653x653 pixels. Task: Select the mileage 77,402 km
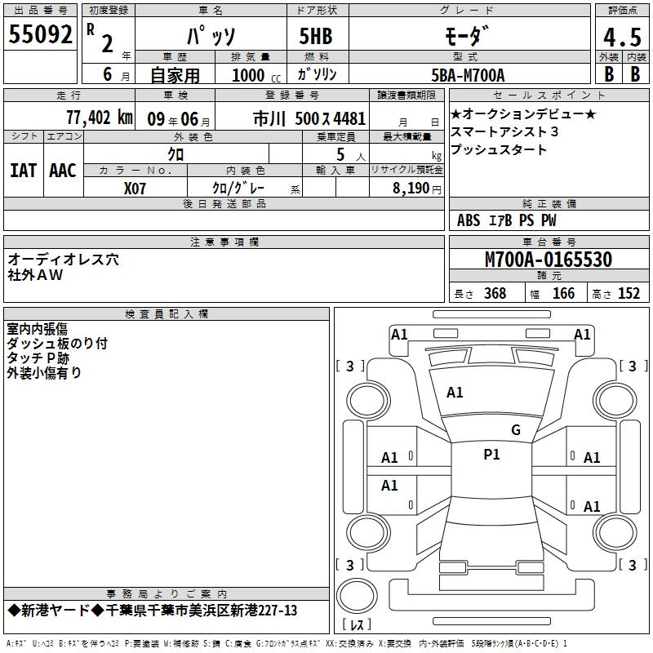pyautogui.click(x=100, y=118)
